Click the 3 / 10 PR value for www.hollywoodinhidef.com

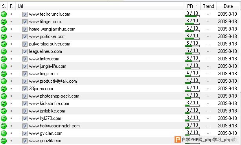point(192,125)
